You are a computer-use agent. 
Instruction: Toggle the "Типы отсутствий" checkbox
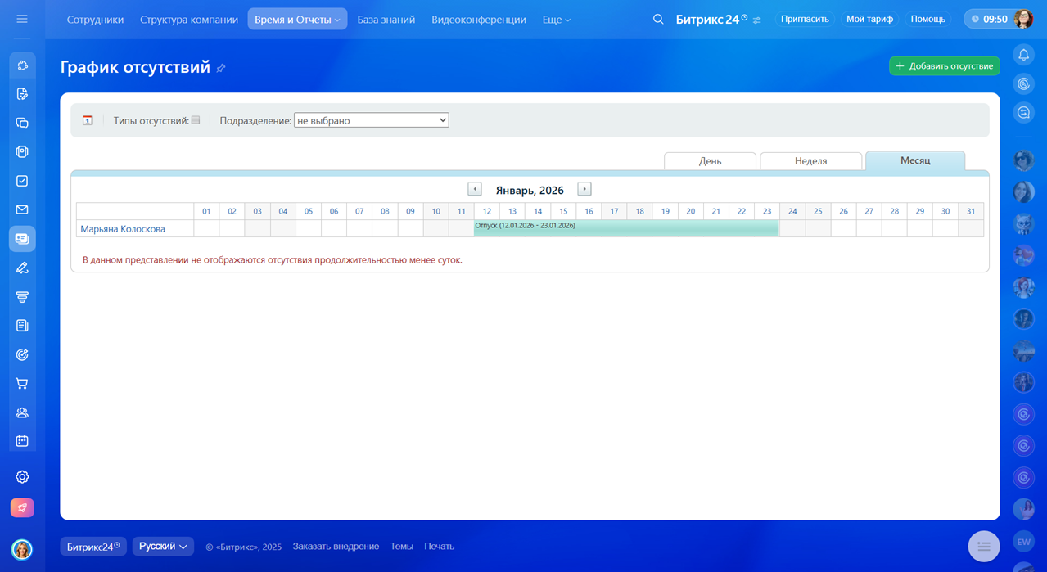[x=196, y=120]
